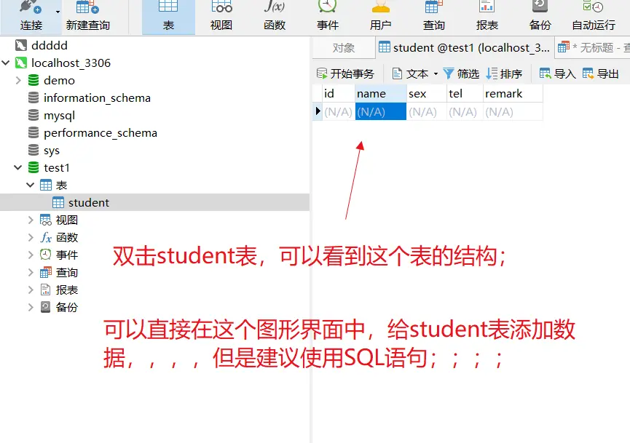Click the sex column header
This screenshot has width=630, height=443.
coord(426,94)
